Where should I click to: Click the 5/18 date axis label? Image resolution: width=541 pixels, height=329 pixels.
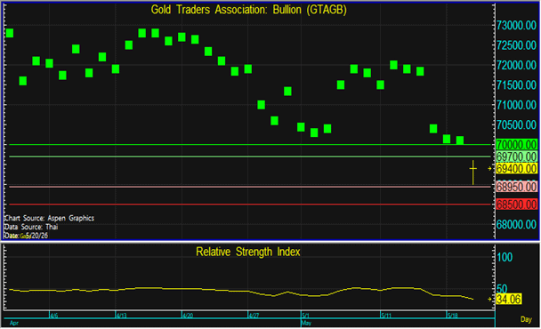(452, 316)
